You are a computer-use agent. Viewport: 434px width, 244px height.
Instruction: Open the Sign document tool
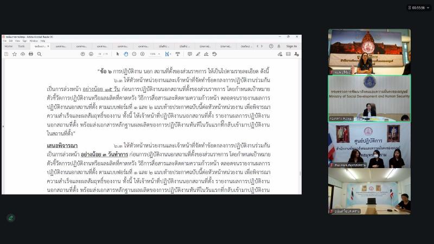click(206, 54)
